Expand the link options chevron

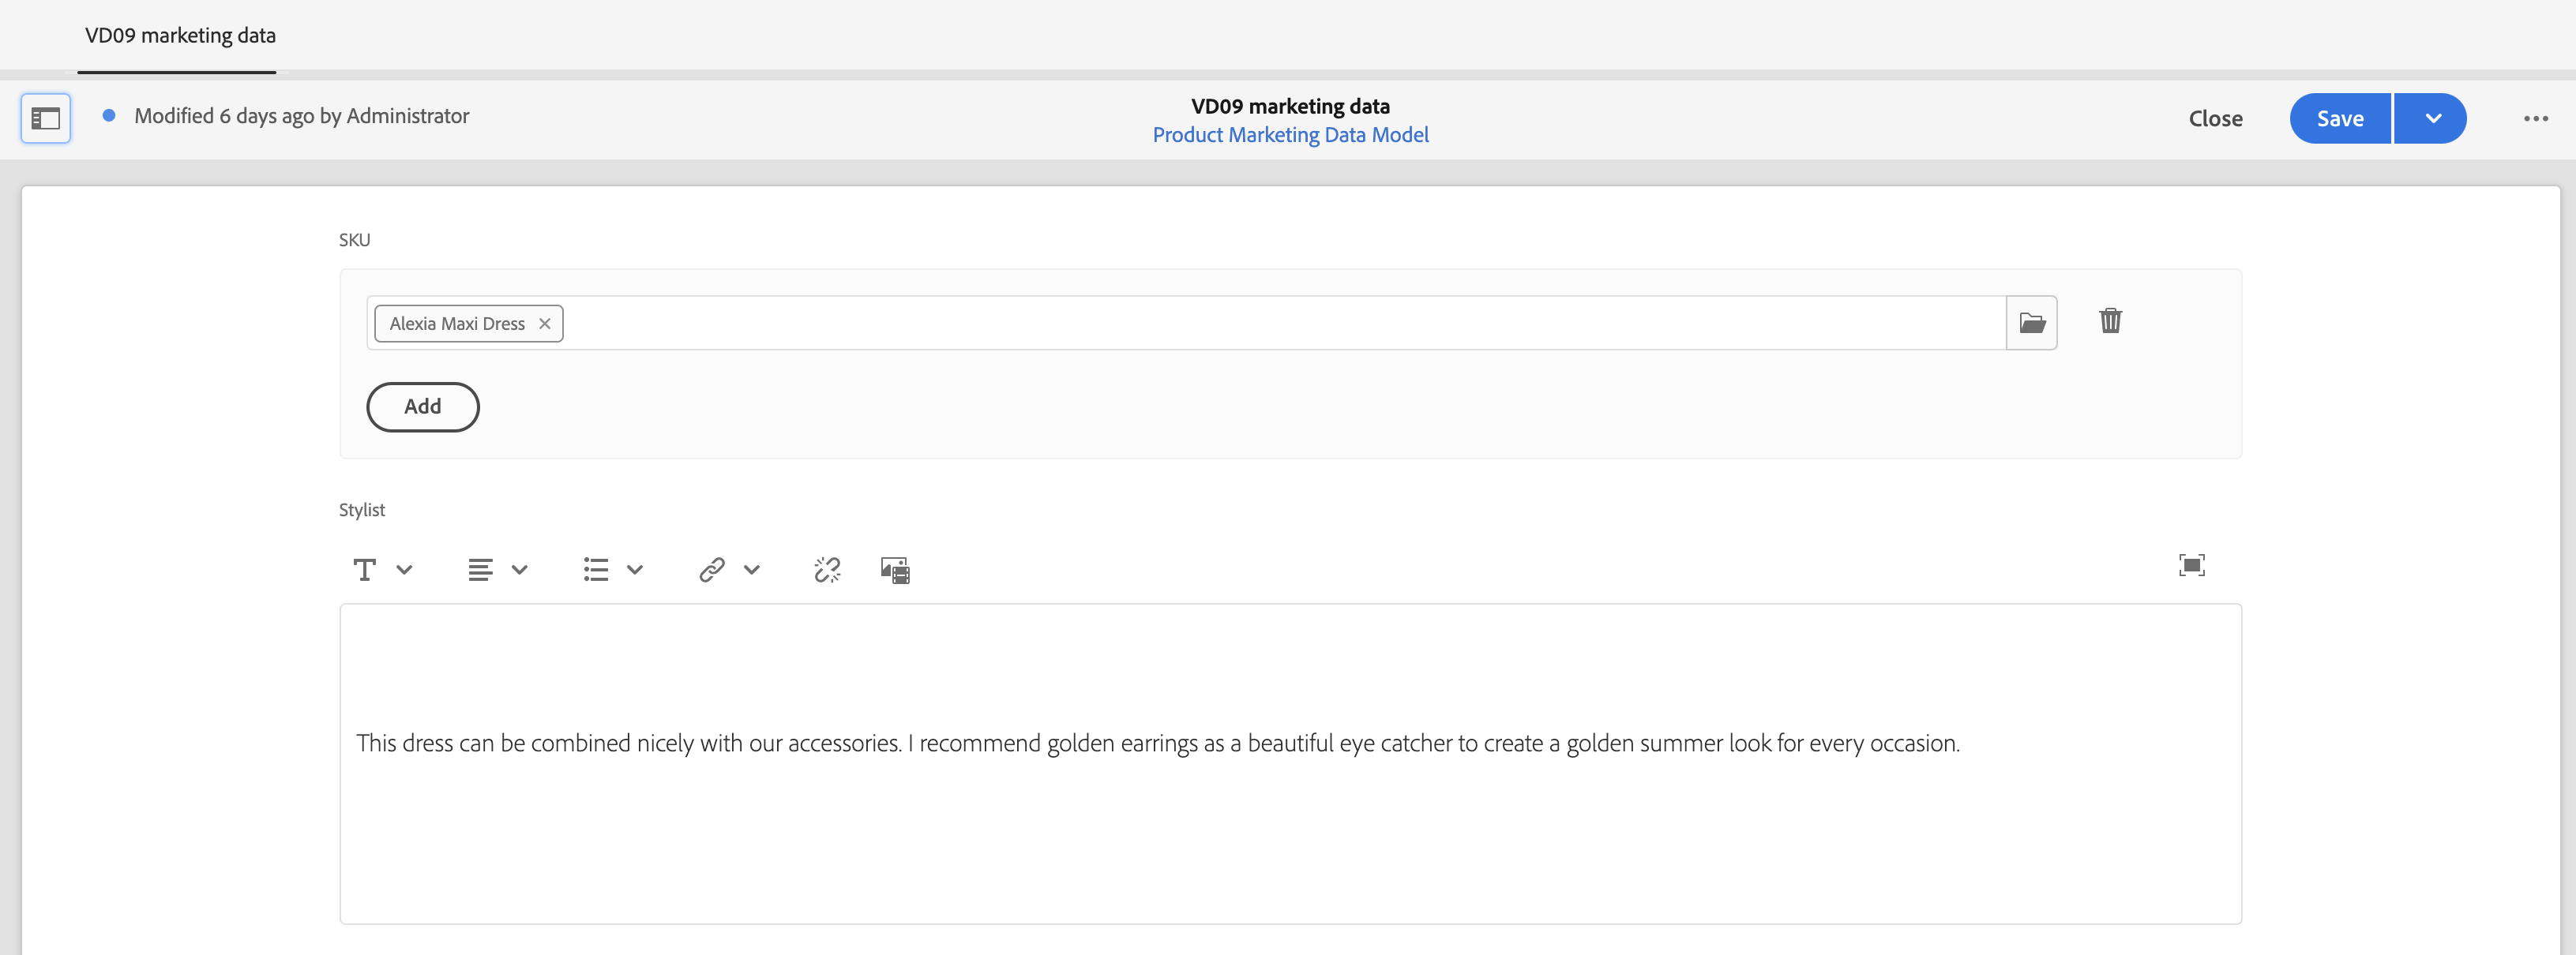coord(752,569)
